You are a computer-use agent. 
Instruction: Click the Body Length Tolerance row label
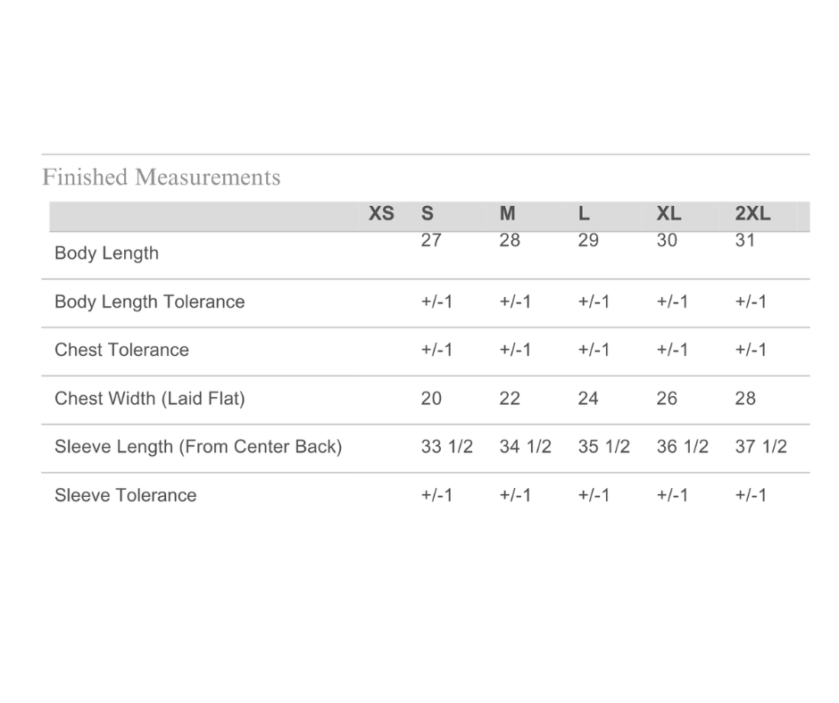pos(149,302)
